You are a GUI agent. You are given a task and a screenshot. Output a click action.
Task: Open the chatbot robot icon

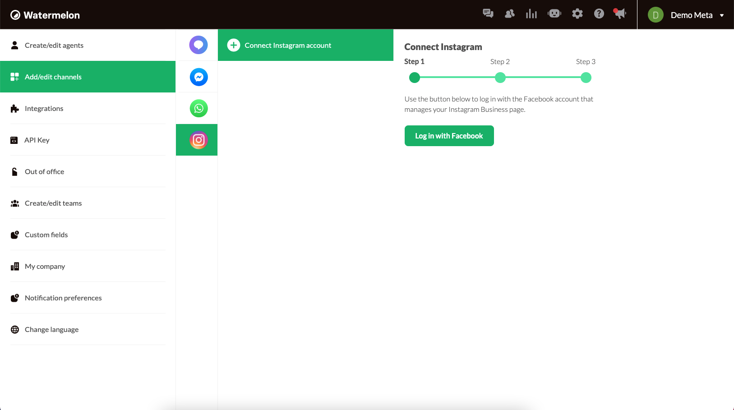click(x=554, y=14)
